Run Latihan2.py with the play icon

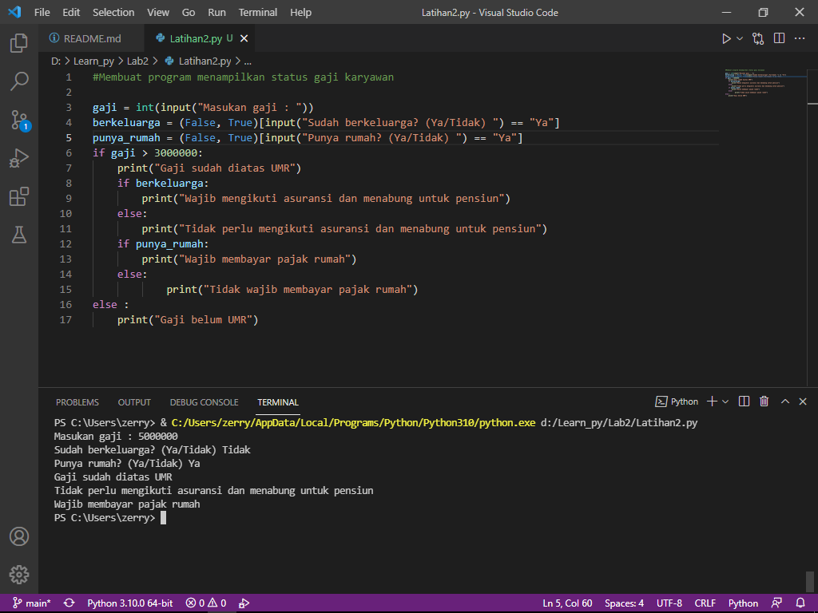726,37
